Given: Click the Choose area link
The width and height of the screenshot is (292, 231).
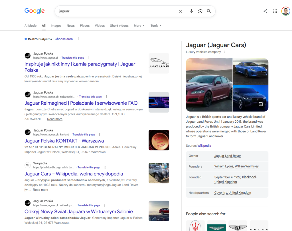Looking at the screenshot, I should 64,39.
